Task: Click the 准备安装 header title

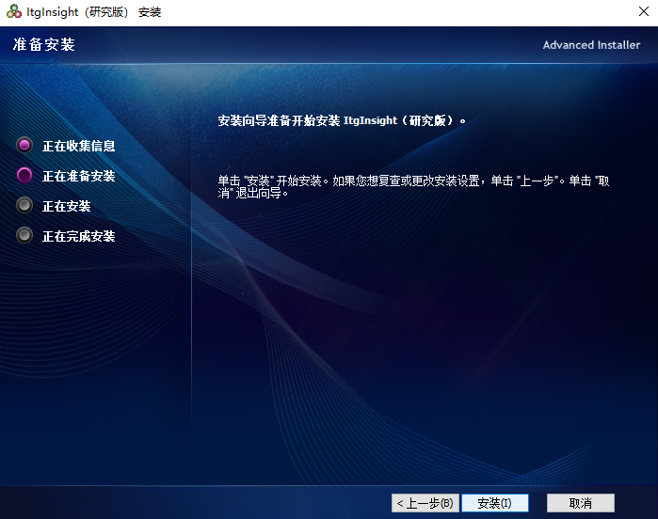Action: 43,44
